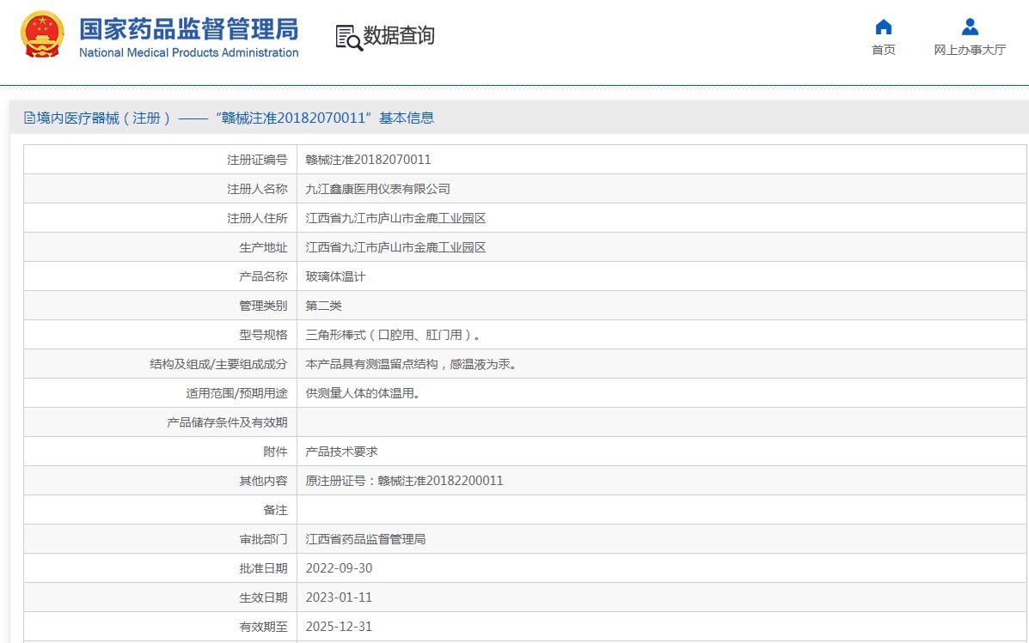
Task: Select product name 玻璃体温计
Action: (x=335, y=276)
